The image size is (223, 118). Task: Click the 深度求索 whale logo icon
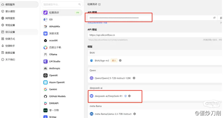coord(45,33)
